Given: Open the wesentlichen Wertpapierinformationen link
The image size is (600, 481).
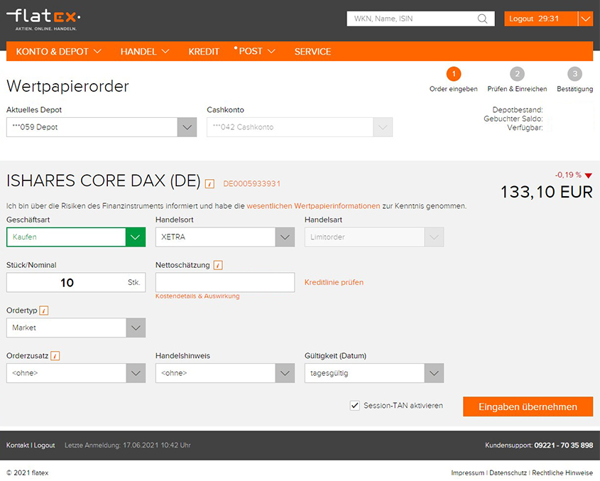Looking at the screenshot, I should (x=313, y=206).
